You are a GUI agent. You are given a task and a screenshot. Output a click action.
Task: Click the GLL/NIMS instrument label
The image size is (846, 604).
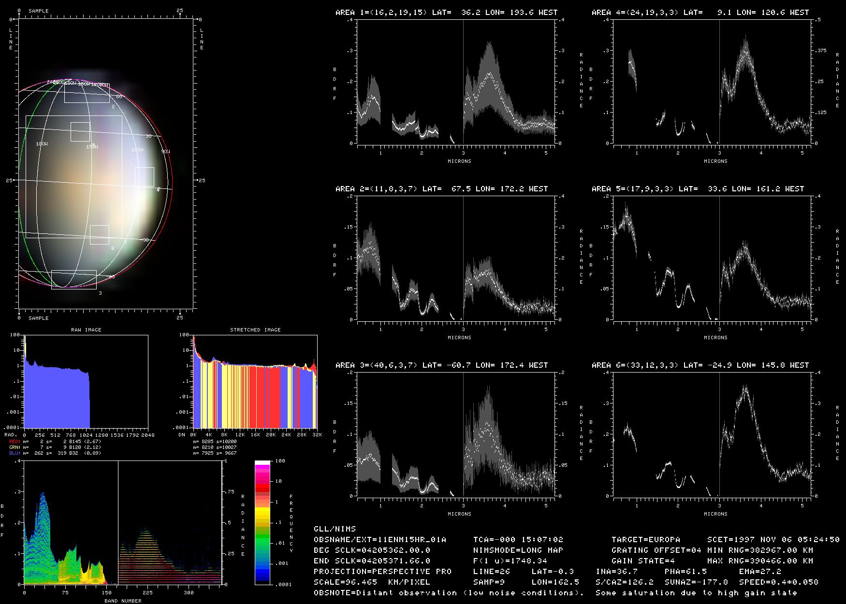click(x=335, y=529)
